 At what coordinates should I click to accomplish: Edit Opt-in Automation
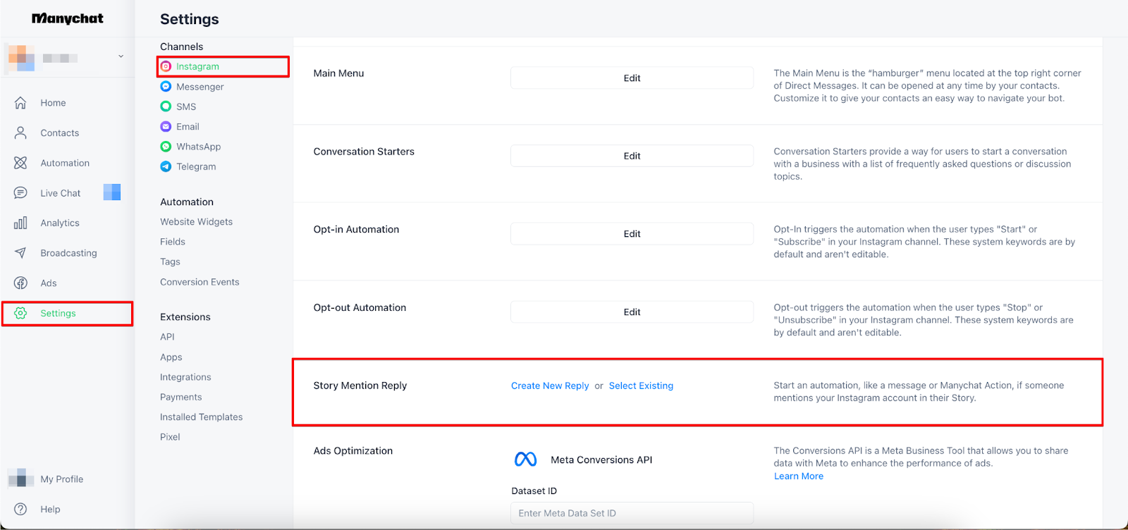tap(632, 234)
